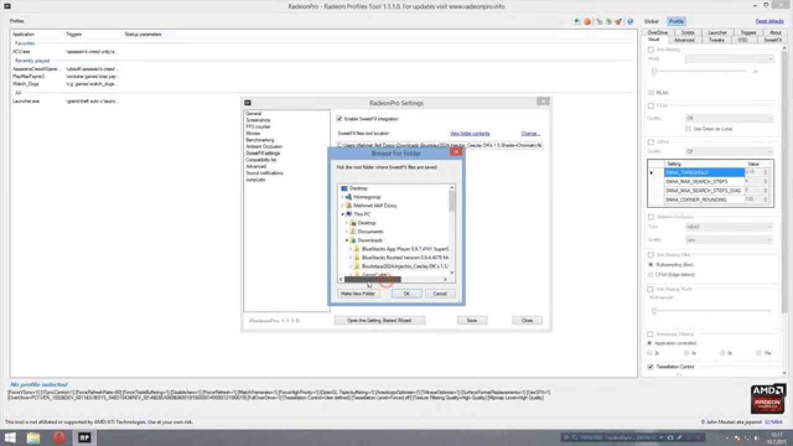Image resolution: width=793 pixels, height=446 pixels.
Task: Click the RadeonPro RP taskbar icon
Action: 84,438
